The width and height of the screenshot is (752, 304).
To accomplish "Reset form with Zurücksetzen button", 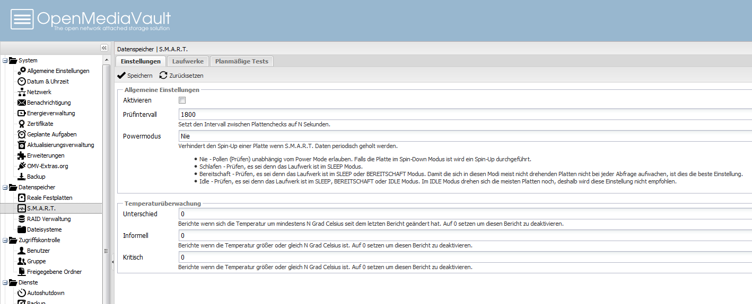I will [181, 76].
